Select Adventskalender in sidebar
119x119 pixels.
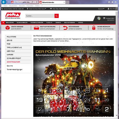[18, 62]
